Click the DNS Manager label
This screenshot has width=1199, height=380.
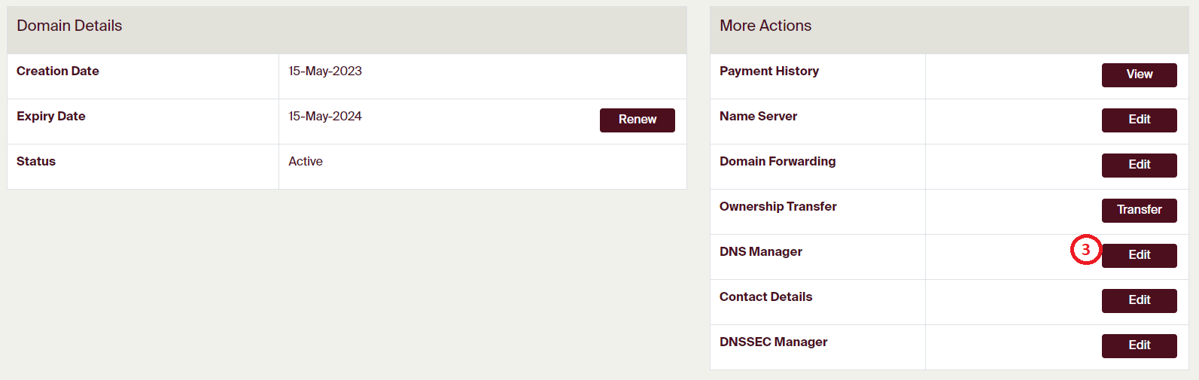point(761,251)
